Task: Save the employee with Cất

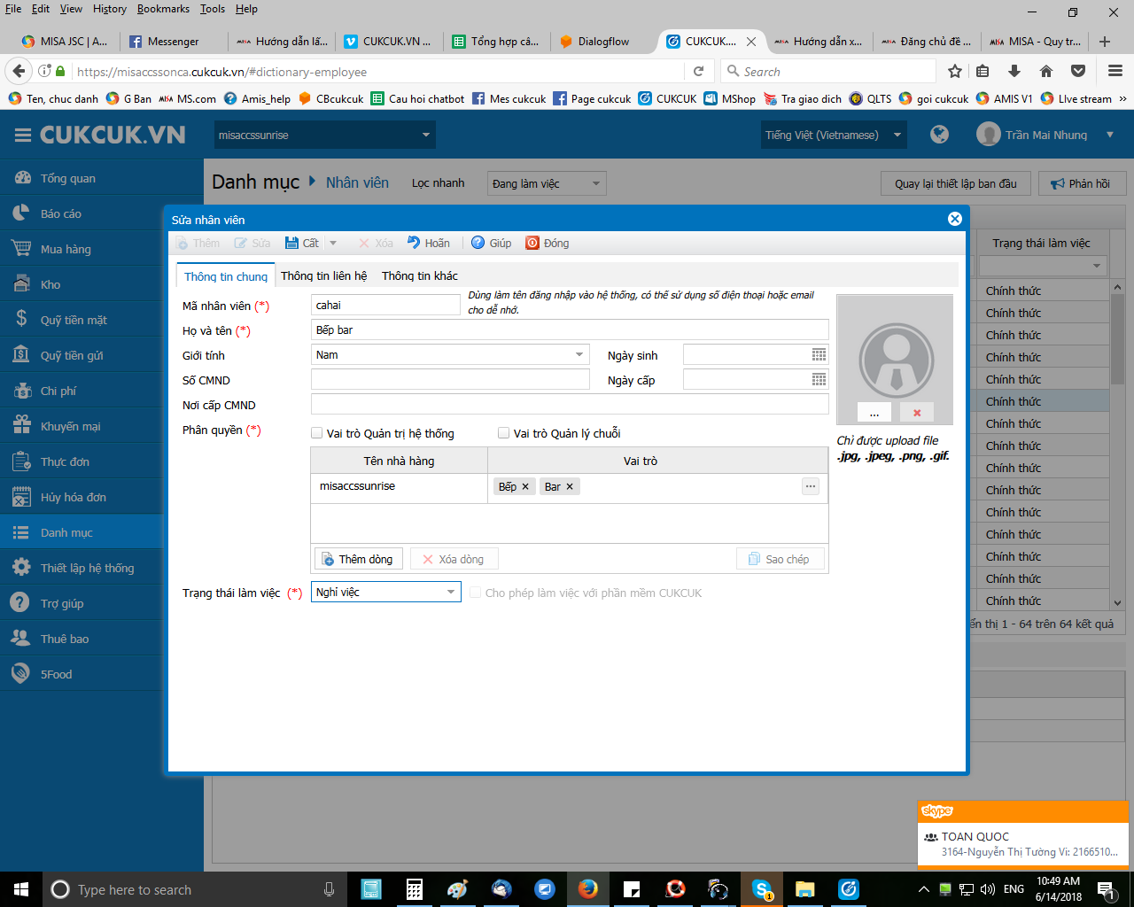Action: click(302, 243)
